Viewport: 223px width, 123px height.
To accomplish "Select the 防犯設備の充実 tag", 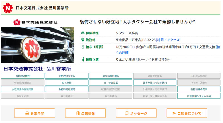I will [x=199, y=89].
